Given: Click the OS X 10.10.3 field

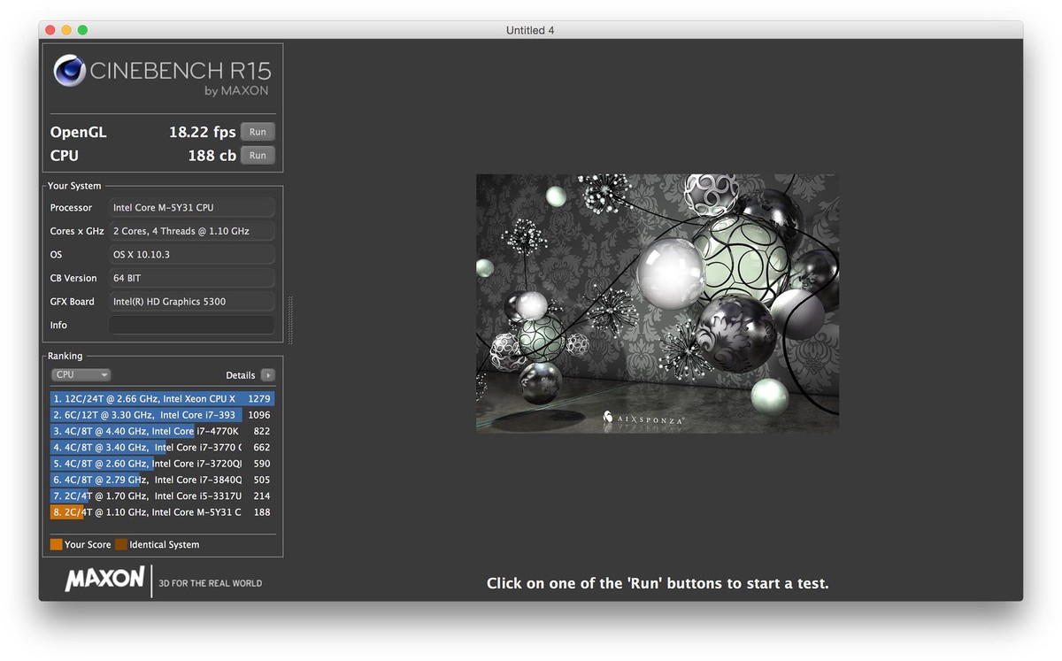Looking at the screenshot, I should coord(192,255).
